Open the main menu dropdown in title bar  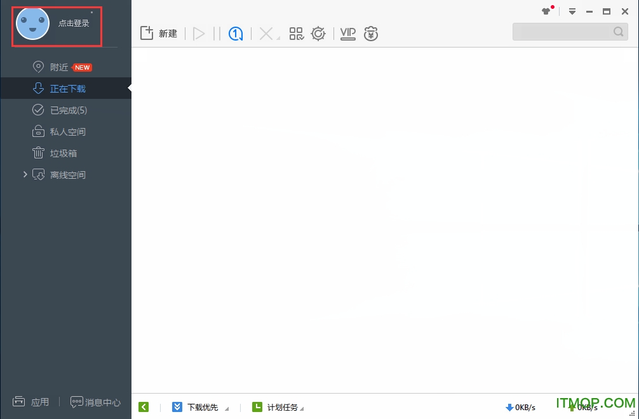[x=572, y=11]
